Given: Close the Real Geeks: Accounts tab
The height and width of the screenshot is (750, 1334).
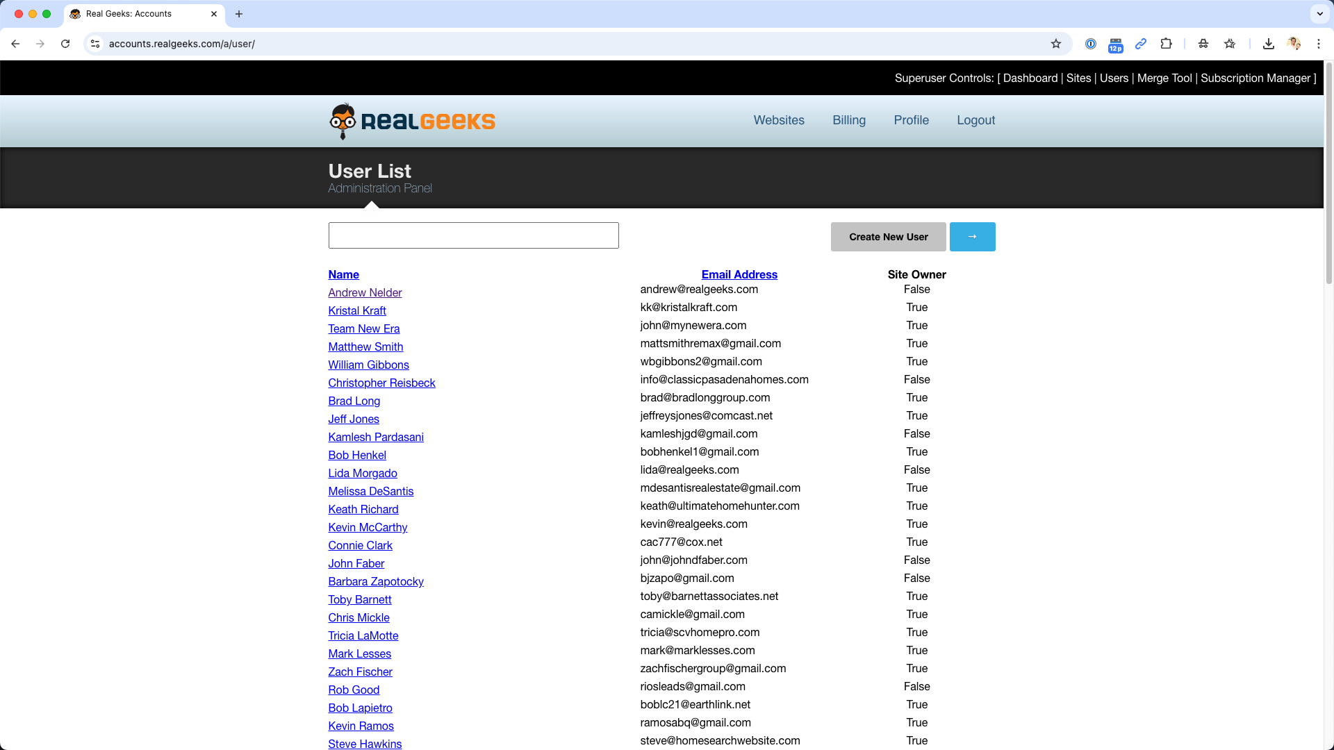Looking at the screenshot, I should tap(214, 14).
